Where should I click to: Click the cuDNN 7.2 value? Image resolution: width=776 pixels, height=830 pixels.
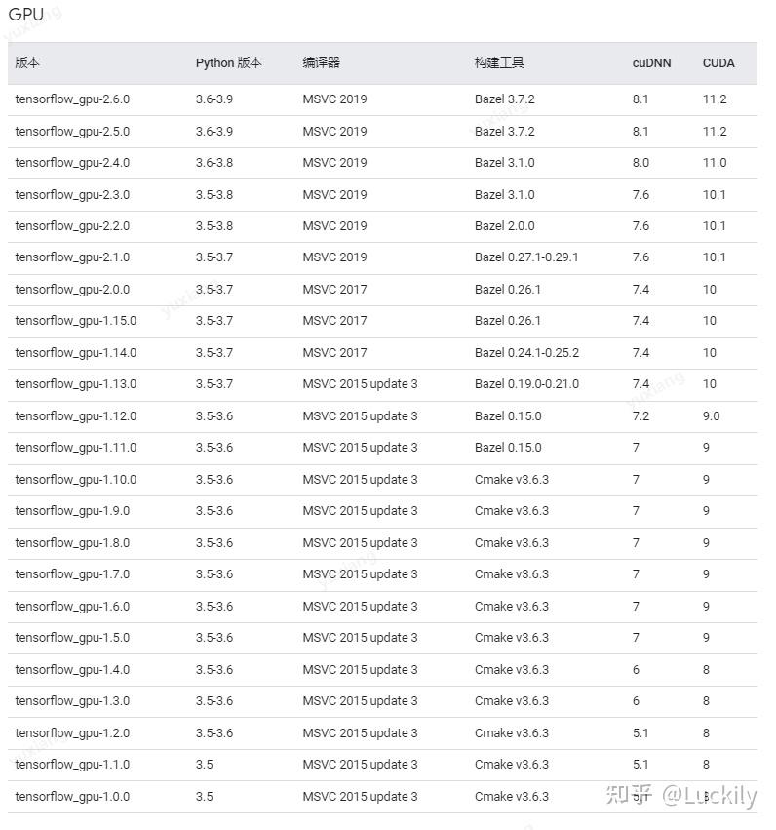tap(640, 416)
